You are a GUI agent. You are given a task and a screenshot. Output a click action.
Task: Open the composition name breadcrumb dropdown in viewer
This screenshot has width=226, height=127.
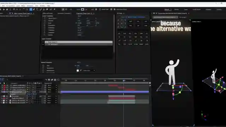pos(165,17)
